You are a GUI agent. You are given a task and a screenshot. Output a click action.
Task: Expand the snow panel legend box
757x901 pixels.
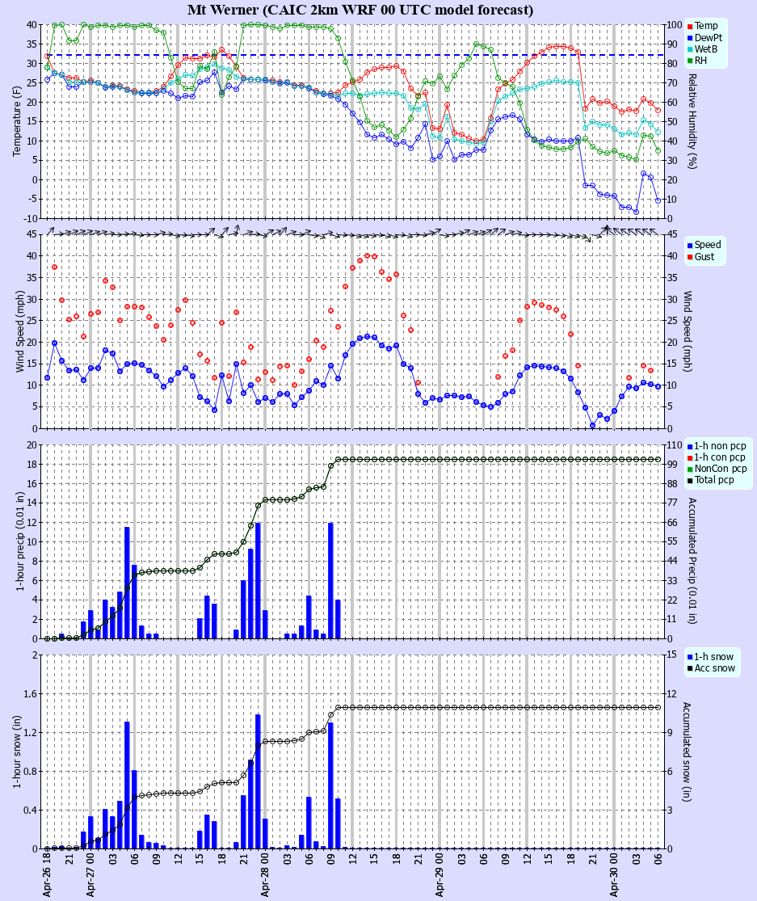pyautogui.click(x=709, y=663)
